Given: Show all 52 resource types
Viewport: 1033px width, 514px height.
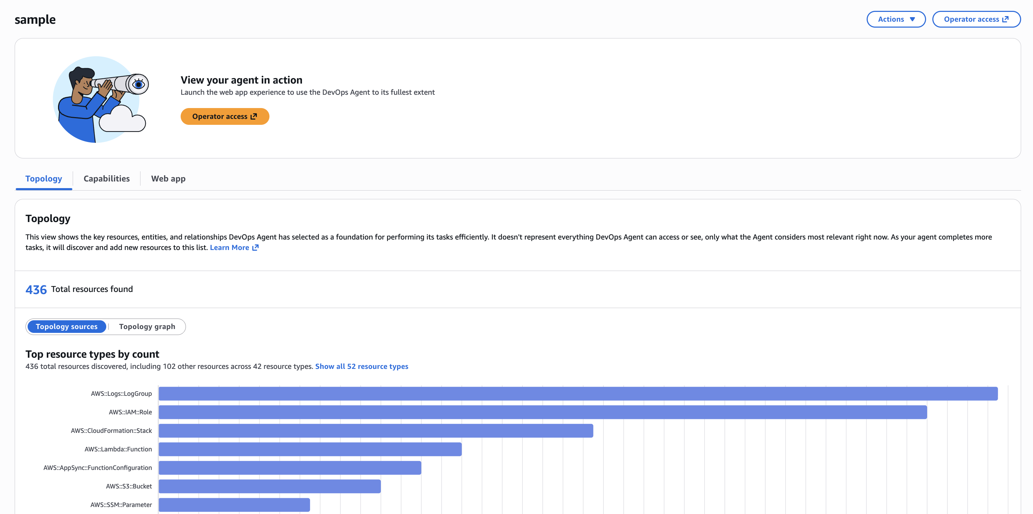Looking at the screenshot, I should 361,366.
